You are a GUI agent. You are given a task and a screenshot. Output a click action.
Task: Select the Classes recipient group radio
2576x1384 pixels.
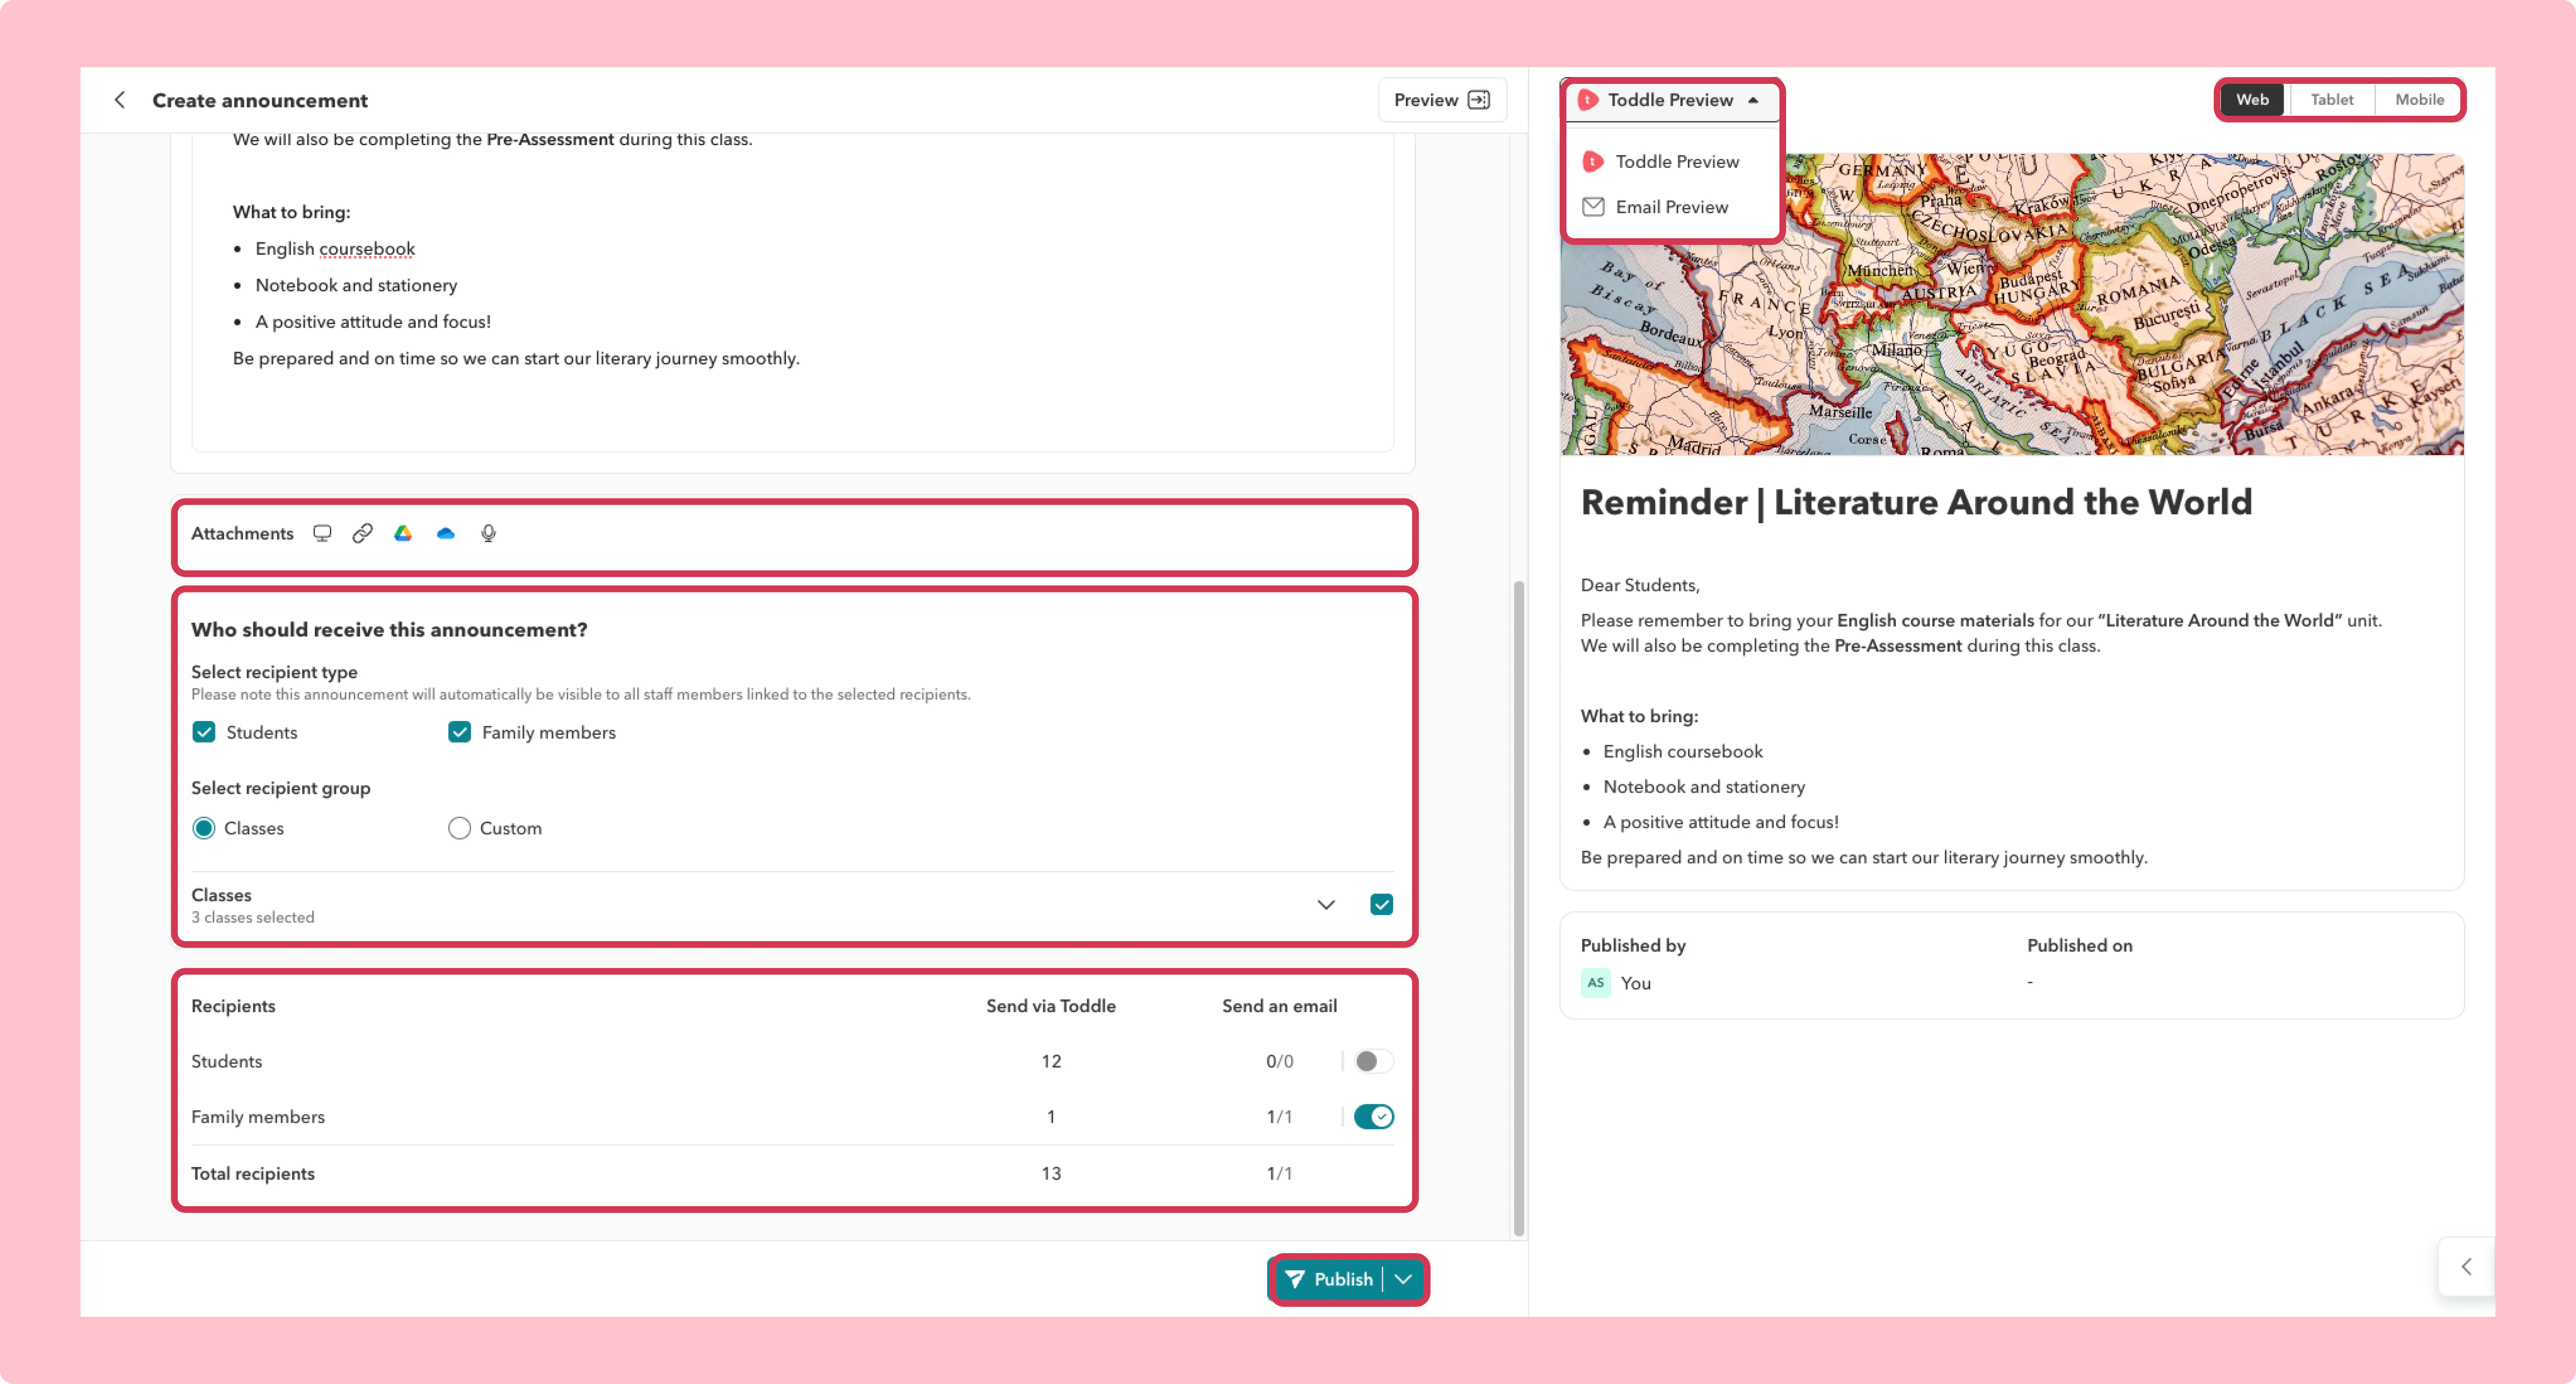(204, 828)
